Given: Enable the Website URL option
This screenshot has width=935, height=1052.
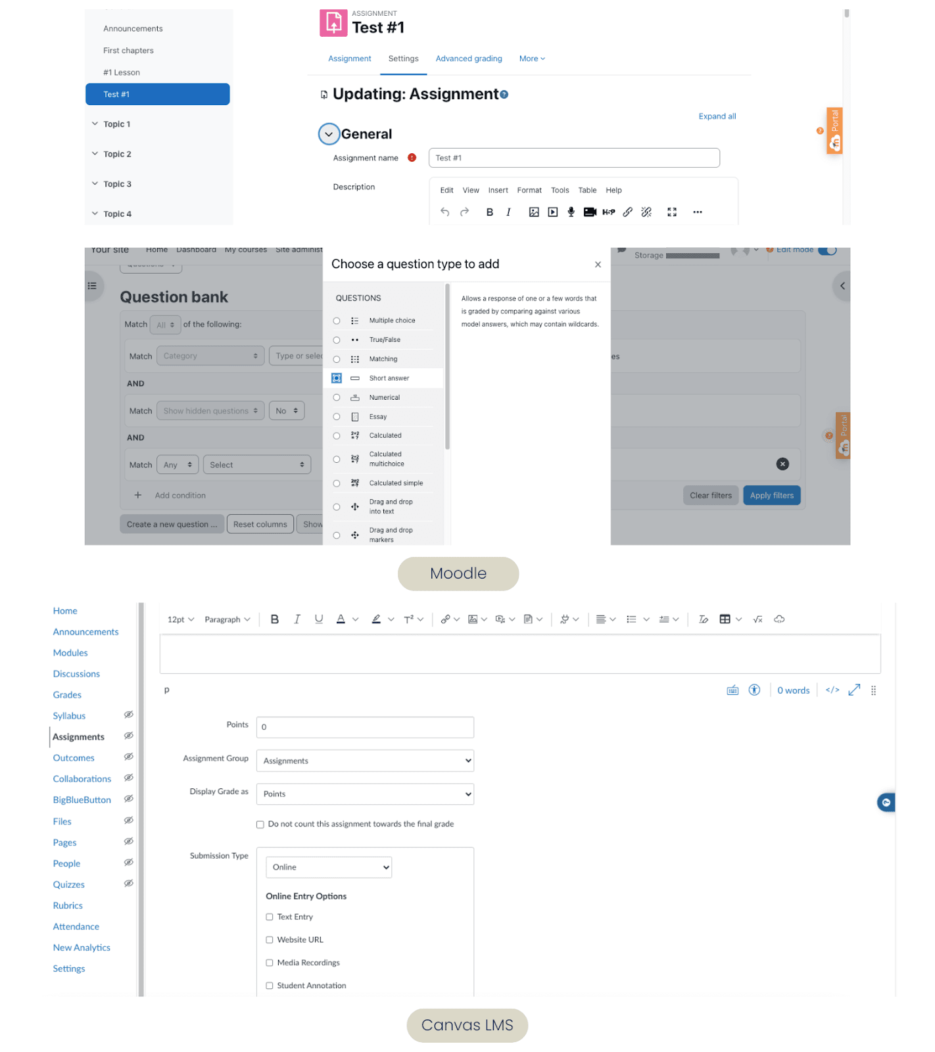Looking at the screenshot, I should [x=270, y=940].
